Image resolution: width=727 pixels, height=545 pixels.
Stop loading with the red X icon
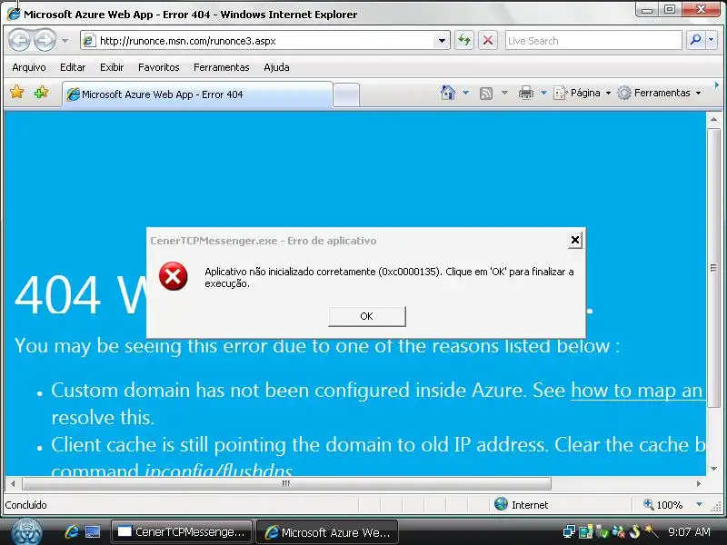pyautogui.click(x=488, y=40)
